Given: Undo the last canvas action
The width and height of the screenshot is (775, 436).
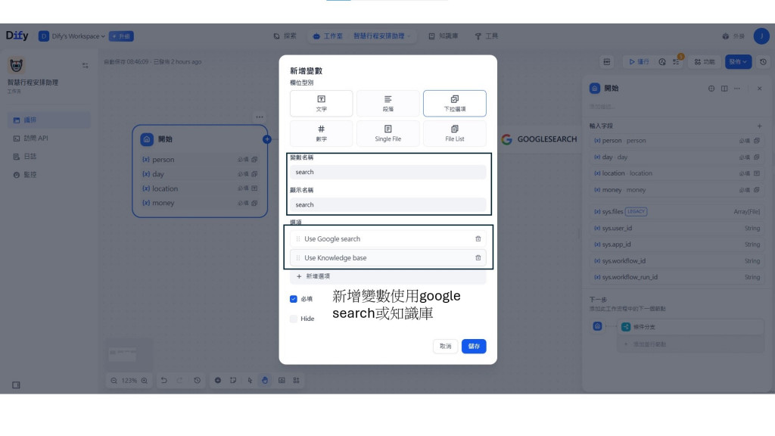Looking at the screenshot, I should coord(164,381).
